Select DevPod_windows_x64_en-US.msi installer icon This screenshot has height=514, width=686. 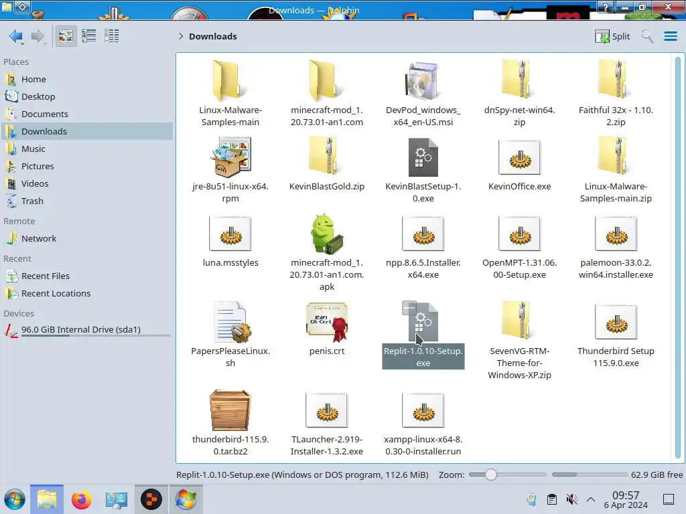pyautogui.click(x=423, y=81)
